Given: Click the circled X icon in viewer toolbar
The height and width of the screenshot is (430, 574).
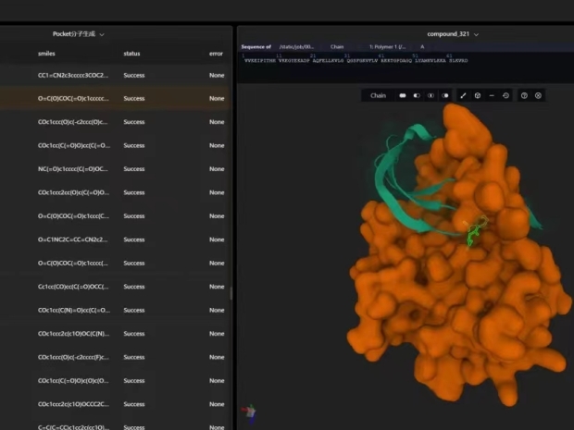Looking at the screenshot, I should pyautogui.click(x=538, y=95).
